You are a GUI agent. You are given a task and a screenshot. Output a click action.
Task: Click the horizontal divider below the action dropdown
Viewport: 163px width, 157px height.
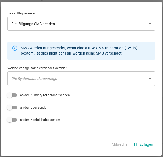pos(81,37)
